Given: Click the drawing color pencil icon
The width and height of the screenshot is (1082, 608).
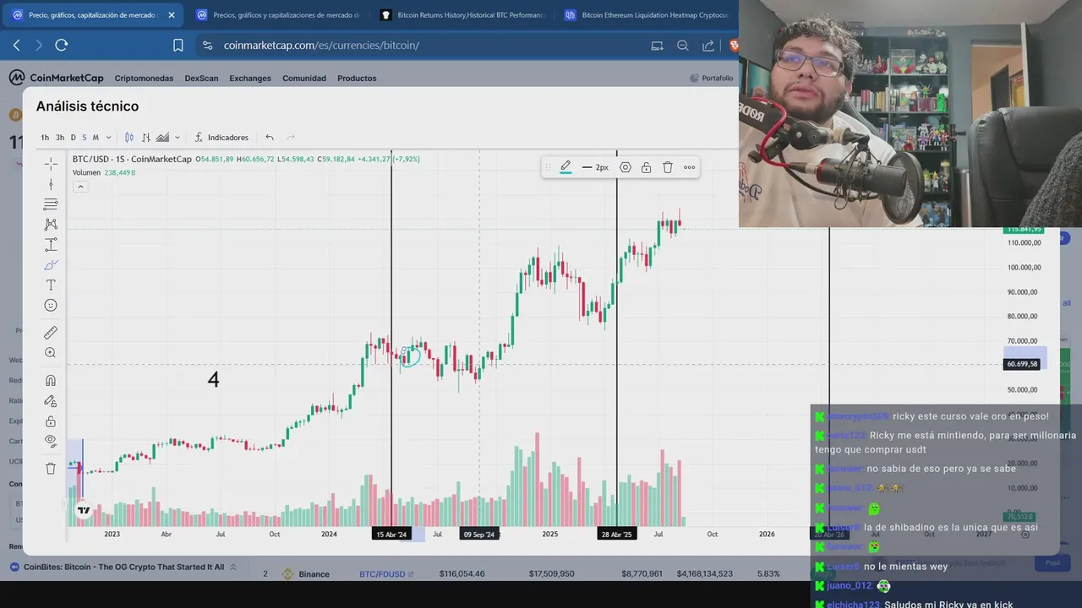Looking at the screenshot, I should click(x=566, y=167).
